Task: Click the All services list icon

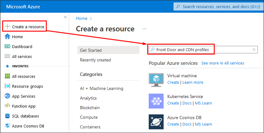Action: click(7, 56)
